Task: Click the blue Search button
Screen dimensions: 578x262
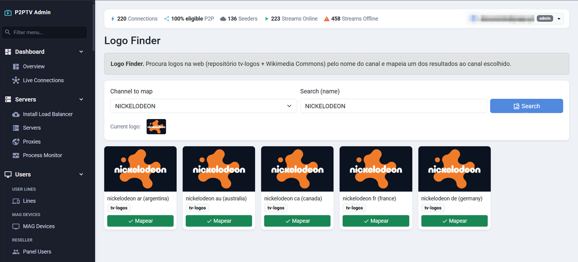Action: (x=526, y=106)
